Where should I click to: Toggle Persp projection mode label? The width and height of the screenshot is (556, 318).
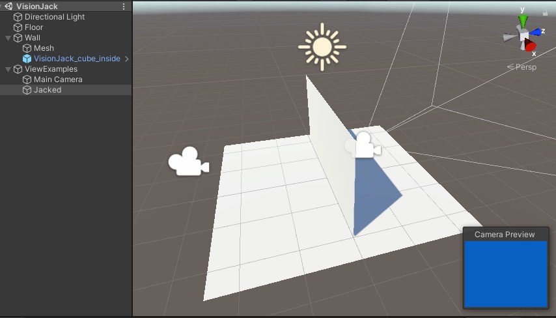point(522,67)
